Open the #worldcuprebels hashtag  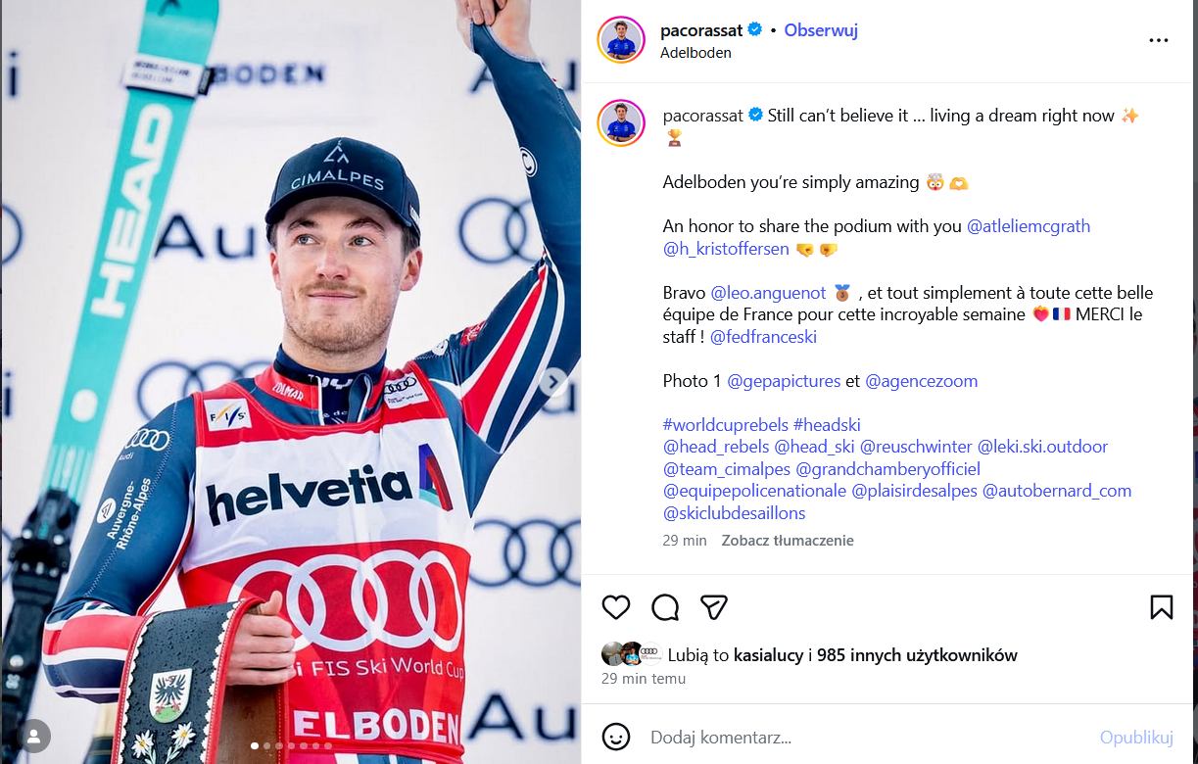(x=726, y=425)
